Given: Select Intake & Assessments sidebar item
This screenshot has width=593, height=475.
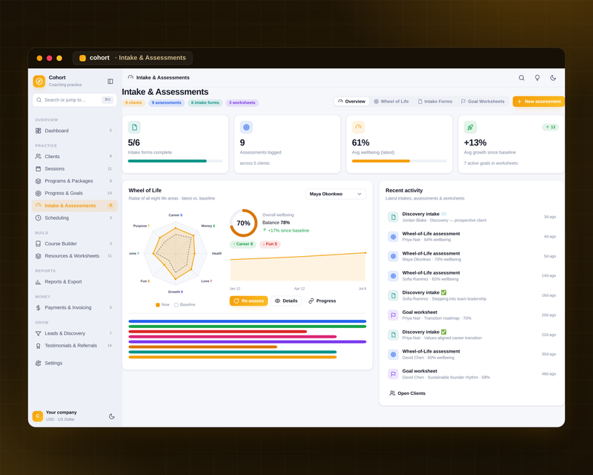Looking at the screenshot, I should [75, 206].
